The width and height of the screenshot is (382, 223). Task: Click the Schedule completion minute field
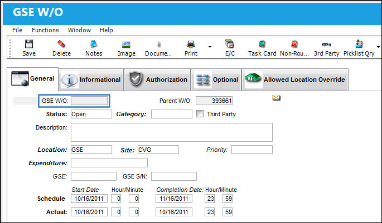(228, 199)
